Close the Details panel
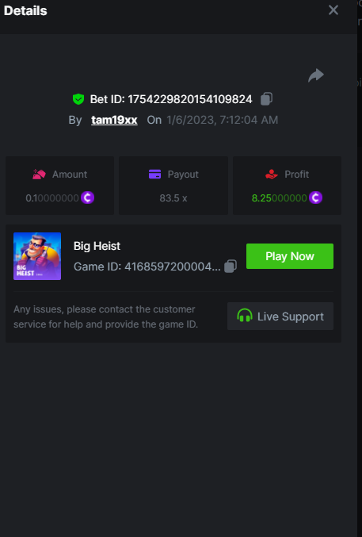 click(333, 10)
